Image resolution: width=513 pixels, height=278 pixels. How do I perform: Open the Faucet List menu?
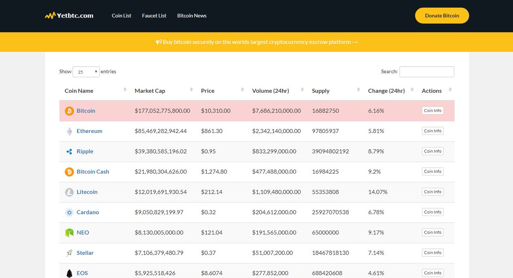tap(154, 16)
